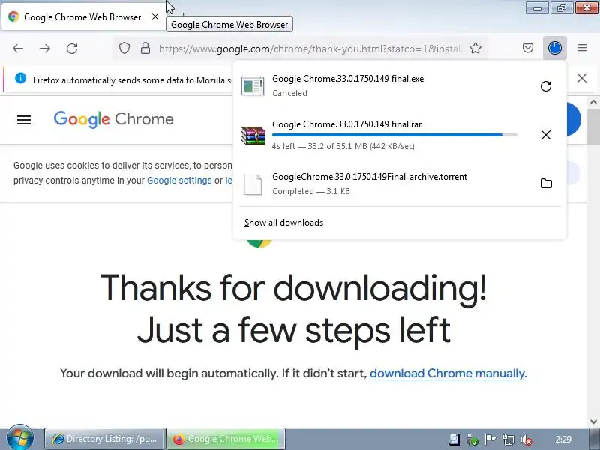600x450 pixels.
Task: Click the notification bar info icon
Action: click(21, 79)
